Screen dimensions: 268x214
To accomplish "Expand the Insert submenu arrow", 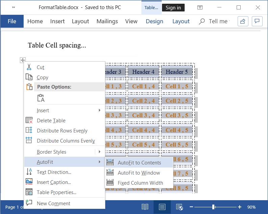I will [x=100, y=110].
